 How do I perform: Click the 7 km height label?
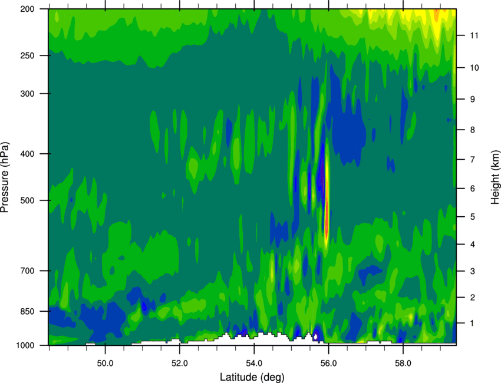tap(473, 159)
